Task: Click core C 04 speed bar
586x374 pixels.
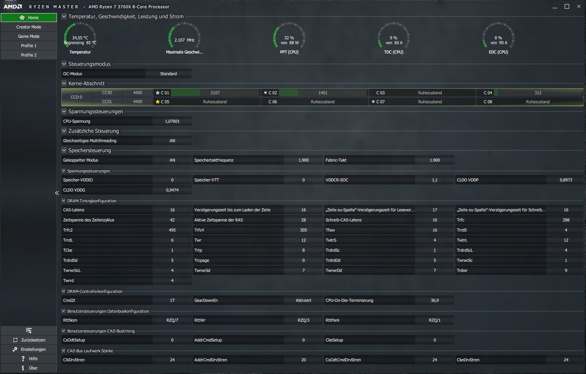Action: (538, 93)
